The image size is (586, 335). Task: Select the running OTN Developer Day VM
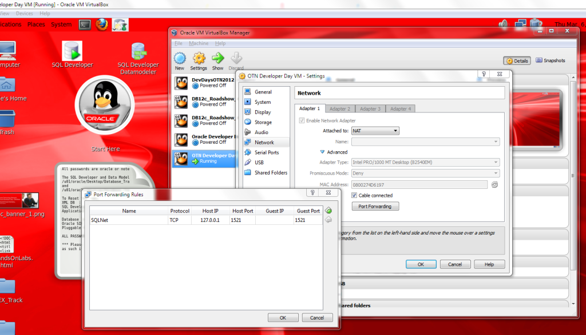(205, 159)
